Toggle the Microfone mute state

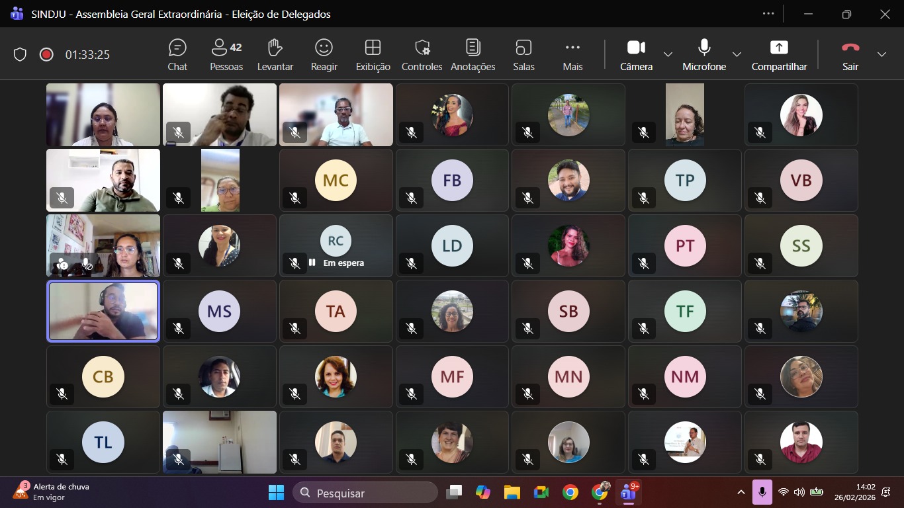[704, 55]
